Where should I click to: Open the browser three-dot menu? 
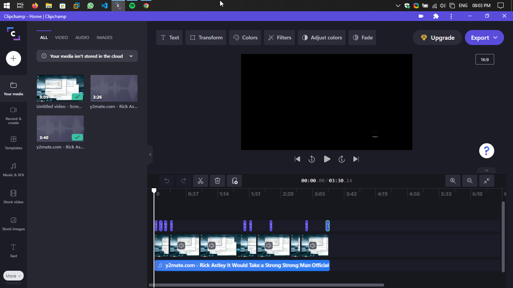451,16
